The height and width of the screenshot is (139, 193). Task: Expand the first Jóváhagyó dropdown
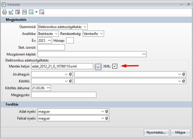click(66, 74)
